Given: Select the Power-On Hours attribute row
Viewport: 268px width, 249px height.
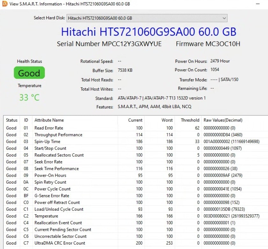Looking at the screenshot, I should 136,175.
